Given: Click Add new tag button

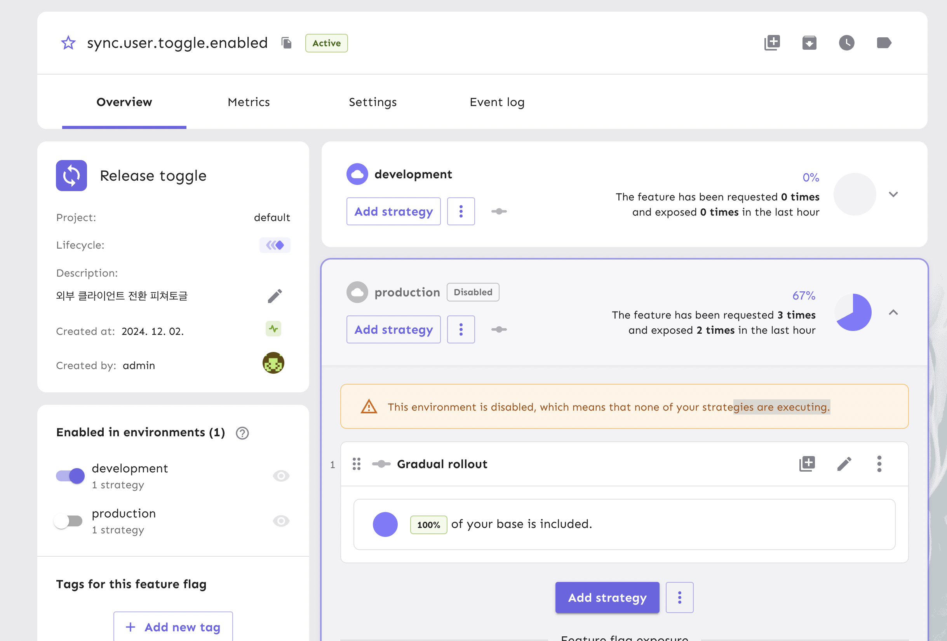Looking at the screenshot, I should [173, 627].
